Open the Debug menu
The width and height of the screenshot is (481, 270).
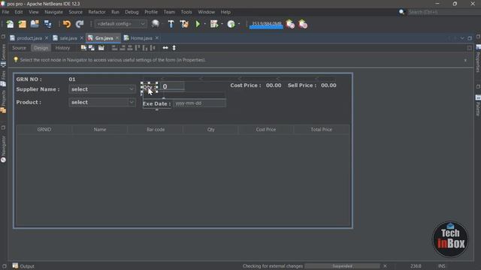coord(132,12)
